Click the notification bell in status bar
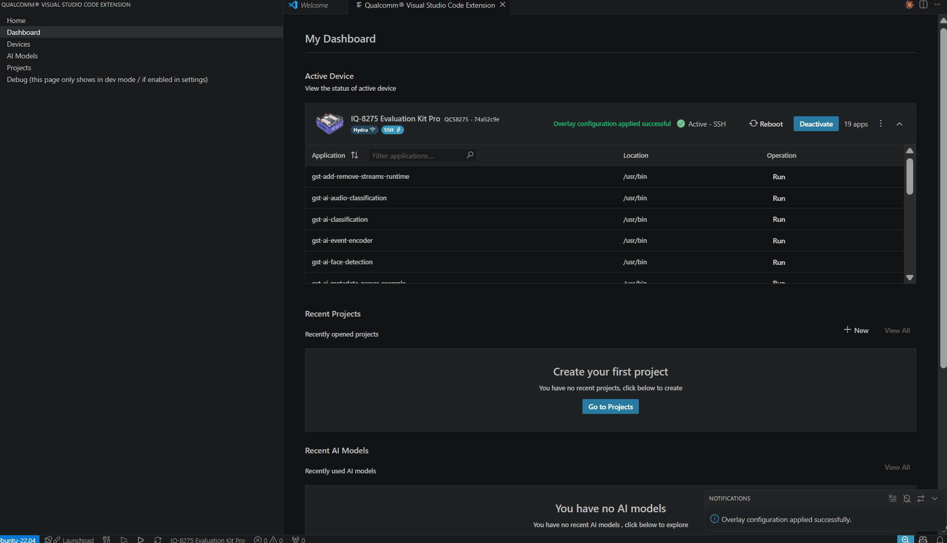947x543 pixels. pos(939,539)
